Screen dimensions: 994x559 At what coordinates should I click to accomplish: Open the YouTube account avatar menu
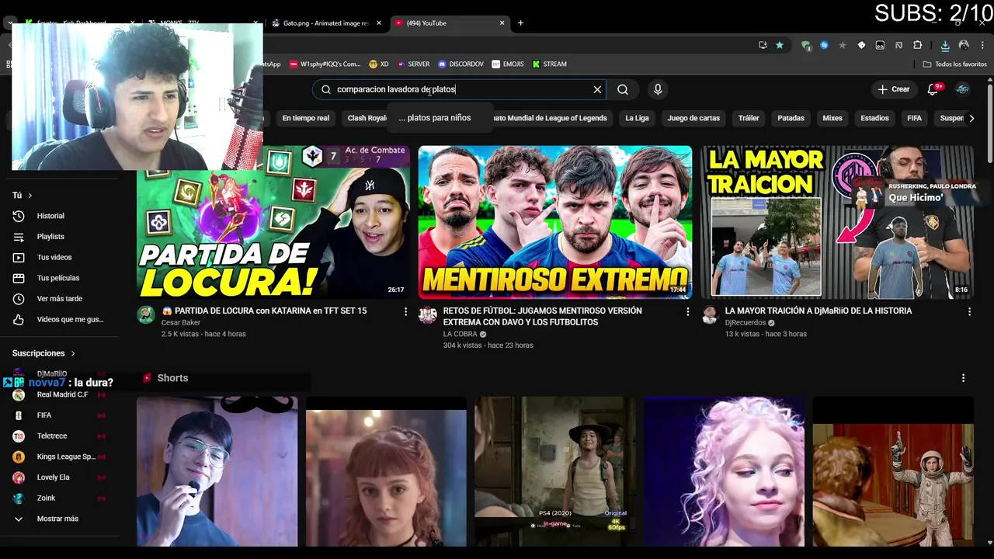tap(962, 89)
